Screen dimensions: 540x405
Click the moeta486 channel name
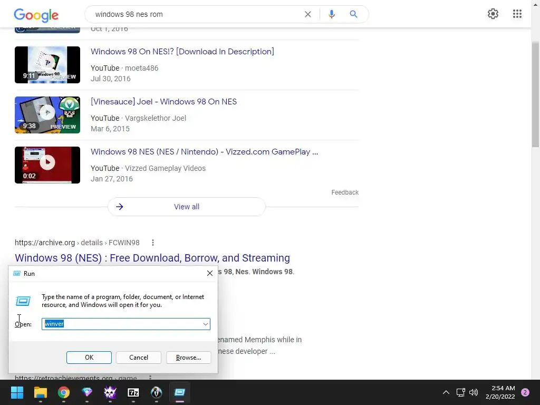pyautogui.click(x=141, y=68)
